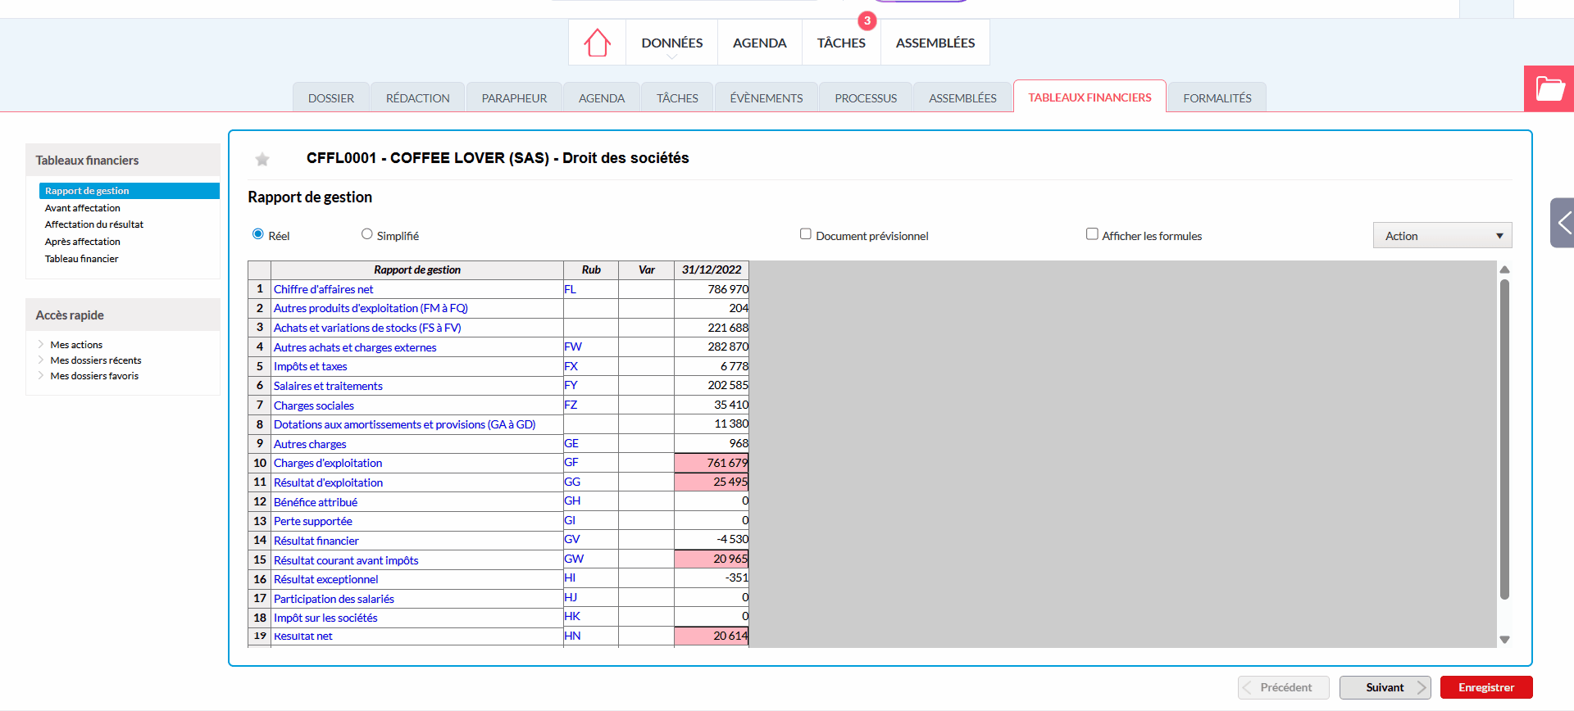
Task: Mark dossier as favorite with star
Action: [x=262, y=159]
